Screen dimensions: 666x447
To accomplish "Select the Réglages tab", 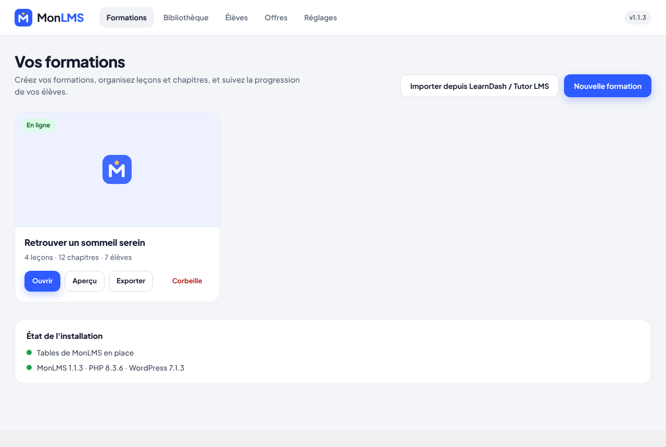I will [x=321, y=18].
